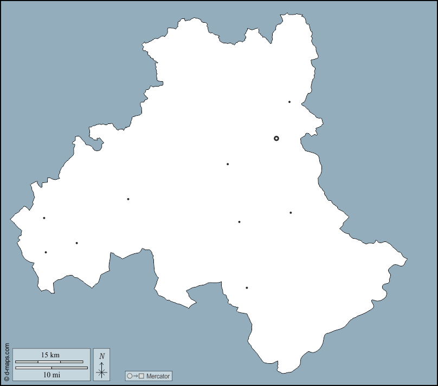Click the isolated dot in west-central region
Viewport: 438px width, 386px height.
[128, 199]
